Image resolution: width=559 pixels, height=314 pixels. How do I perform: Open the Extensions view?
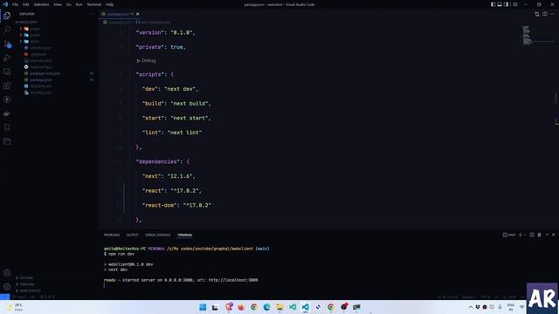coord(7,85)
